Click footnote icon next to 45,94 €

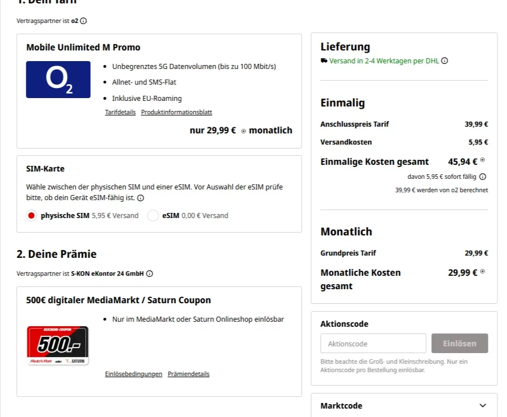click(x=482, y=160)
